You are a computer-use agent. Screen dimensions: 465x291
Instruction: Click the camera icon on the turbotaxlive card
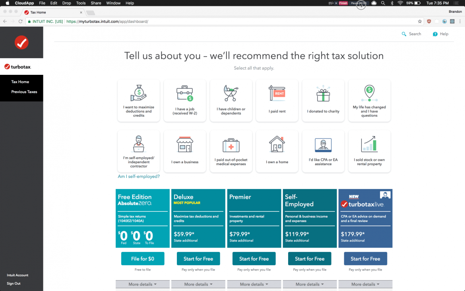point(385,195)
